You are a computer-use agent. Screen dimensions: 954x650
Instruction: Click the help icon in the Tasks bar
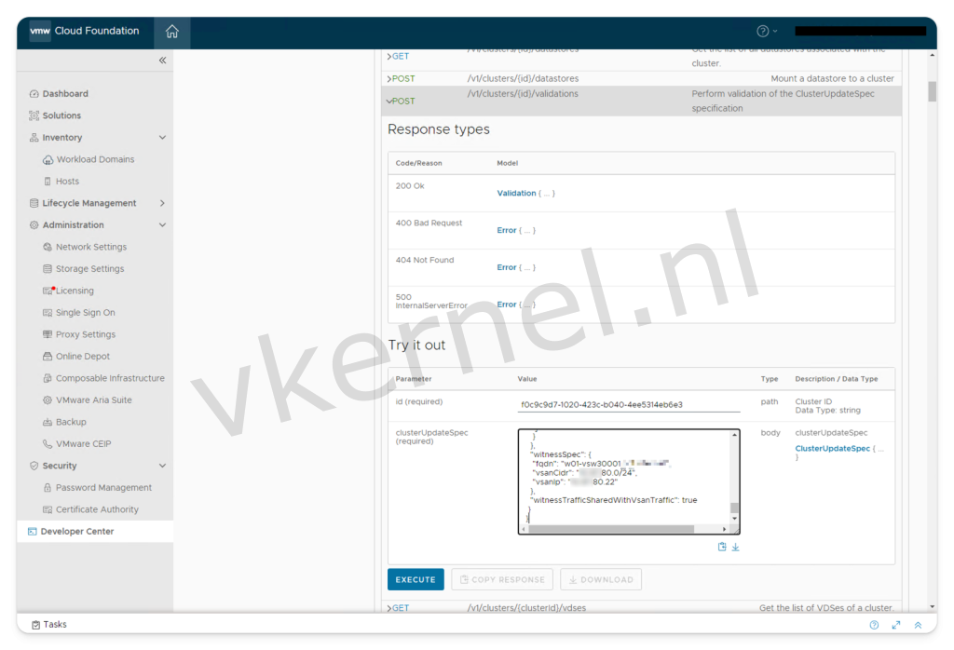pos(874,625)
